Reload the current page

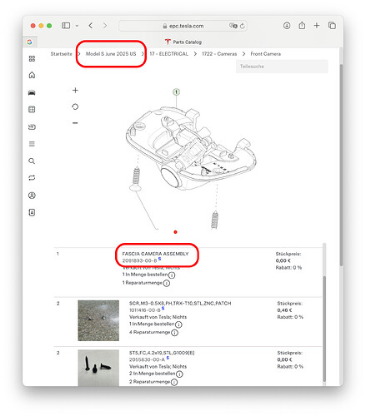tap(243, 26)
